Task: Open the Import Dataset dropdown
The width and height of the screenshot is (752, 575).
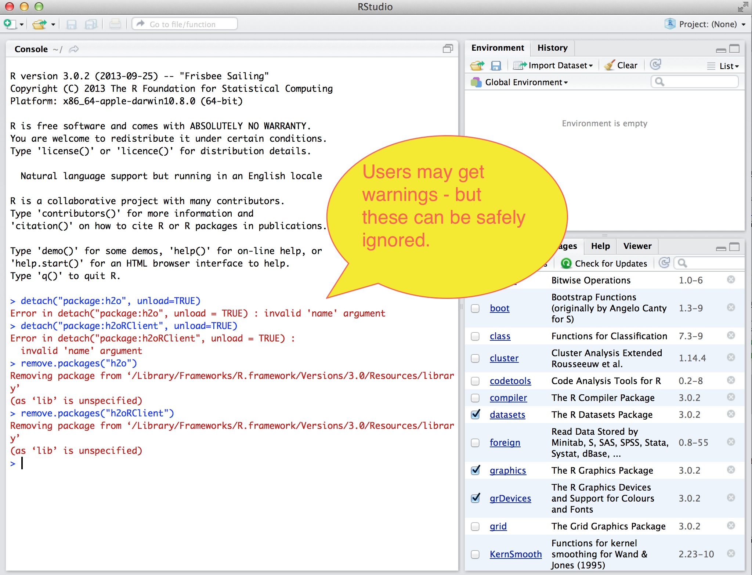Action: [553, 65]
